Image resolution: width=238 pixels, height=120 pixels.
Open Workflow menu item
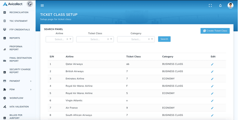coord(16,98)
